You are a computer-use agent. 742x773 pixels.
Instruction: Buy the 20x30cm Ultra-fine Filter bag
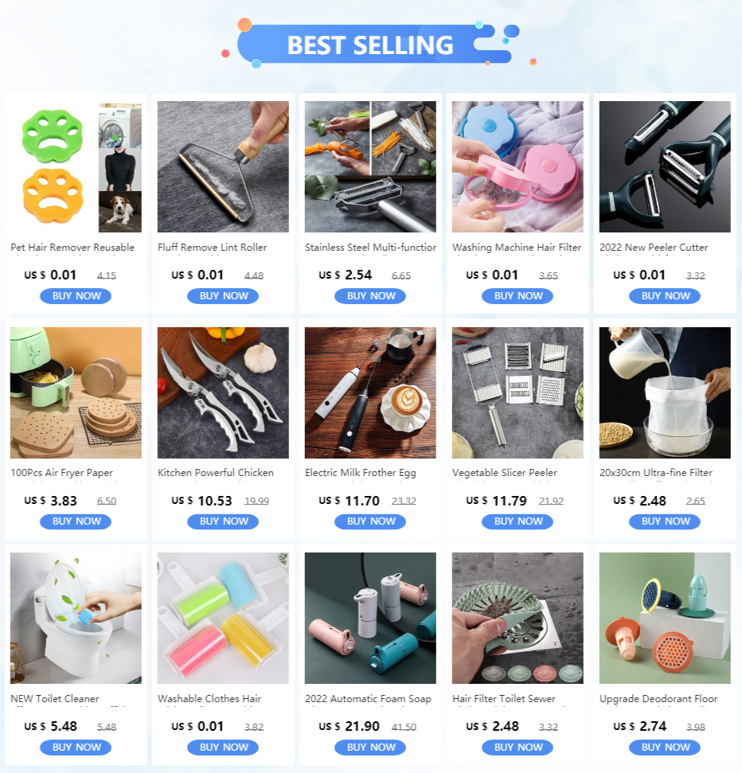(665, 521)
